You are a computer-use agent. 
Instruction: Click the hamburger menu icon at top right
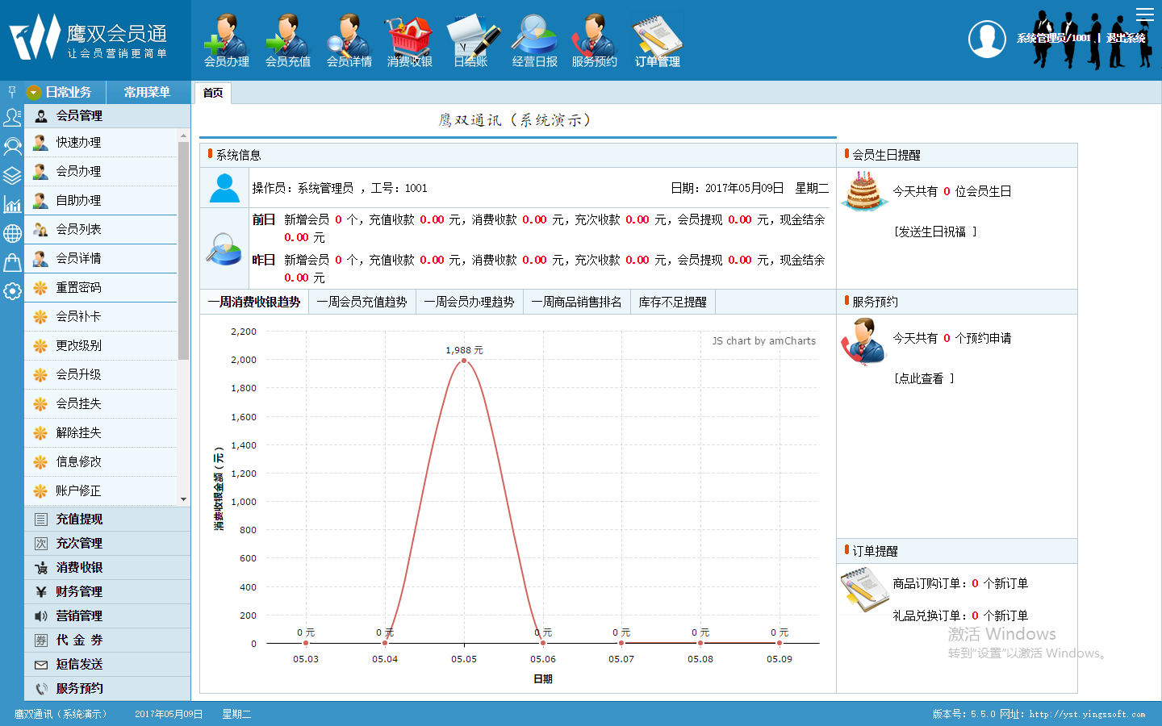point(1145,15)
